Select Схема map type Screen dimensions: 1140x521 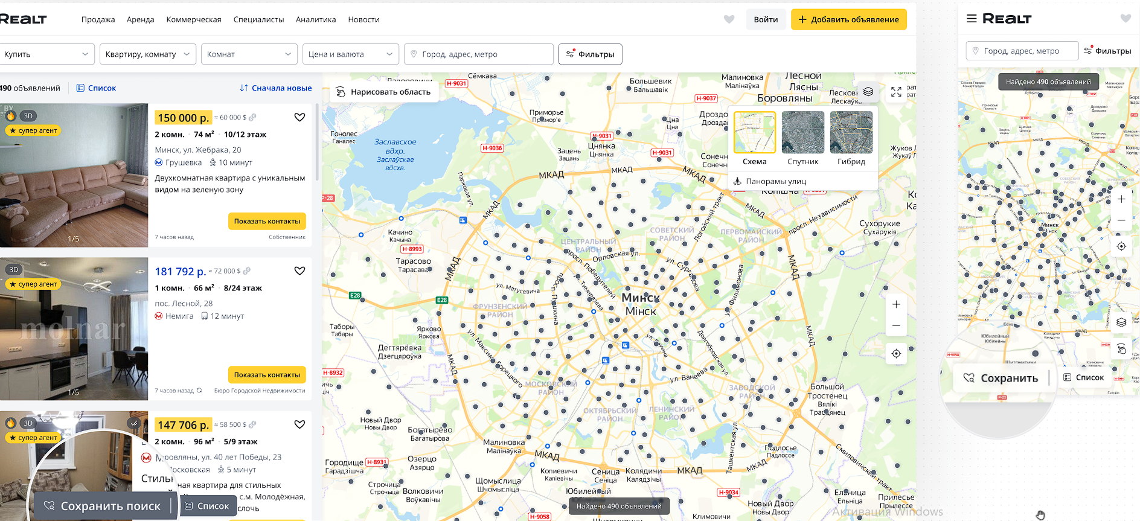[755, 139]
